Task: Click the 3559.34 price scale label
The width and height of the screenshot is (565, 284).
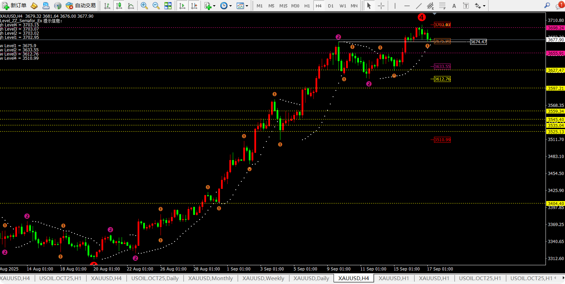Action: pos(556,111)
